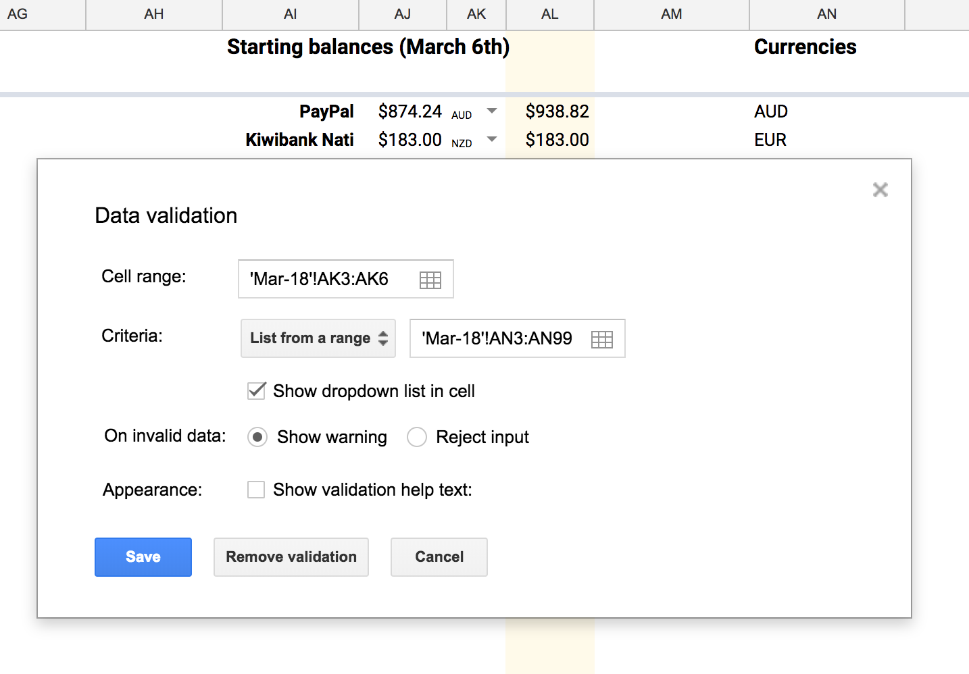Open Kiwibank NZD currency dropdown arrow

[492, 140]
